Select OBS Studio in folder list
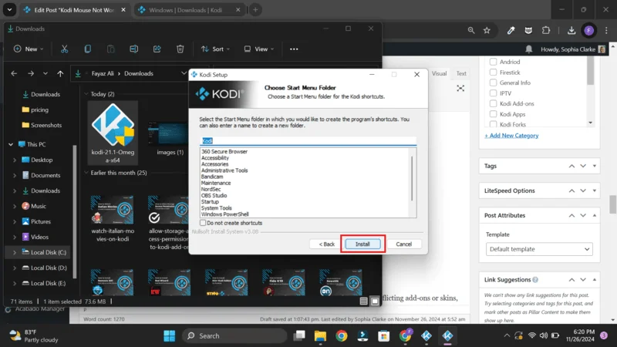This screenshot has width=617, height=347. [x=214, y=196]
